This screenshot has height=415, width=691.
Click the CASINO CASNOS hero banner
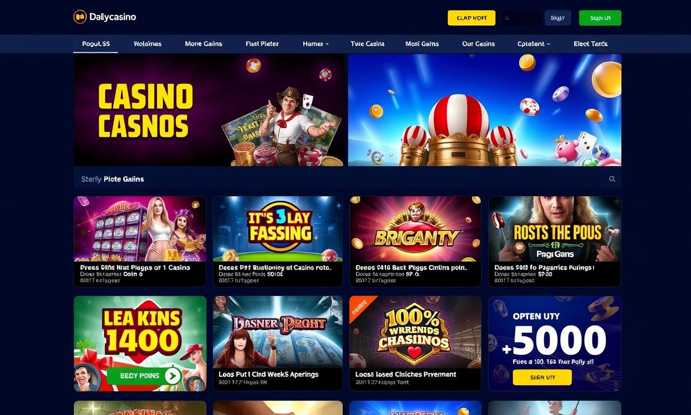pos(209,110)
